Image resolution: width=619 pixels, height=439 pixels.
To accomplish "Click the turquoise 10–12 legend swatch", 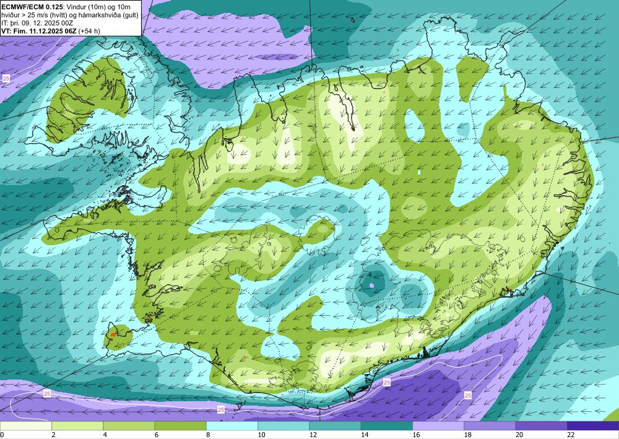I will pos(284,426).
